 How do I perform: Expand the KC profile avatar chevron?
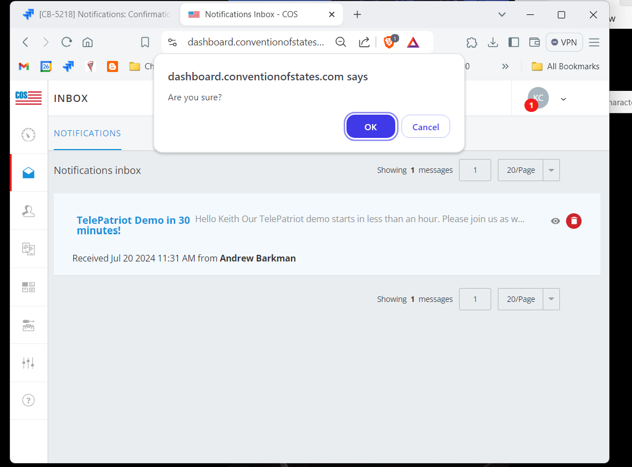[x=563, y=99]
